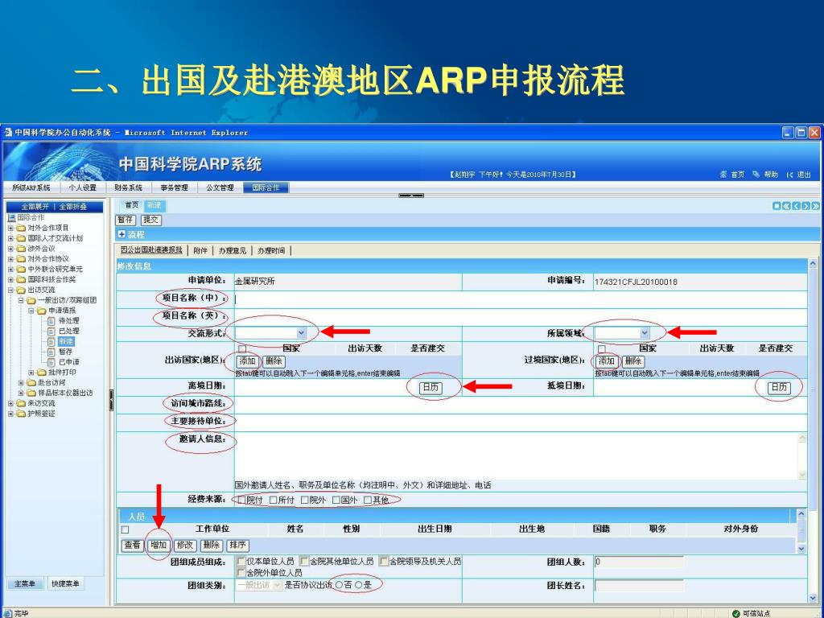The height and width of the screenshot is (618, 824).
Task: Click the 对外合作项目 folder icon
Action: pos(21,228)
